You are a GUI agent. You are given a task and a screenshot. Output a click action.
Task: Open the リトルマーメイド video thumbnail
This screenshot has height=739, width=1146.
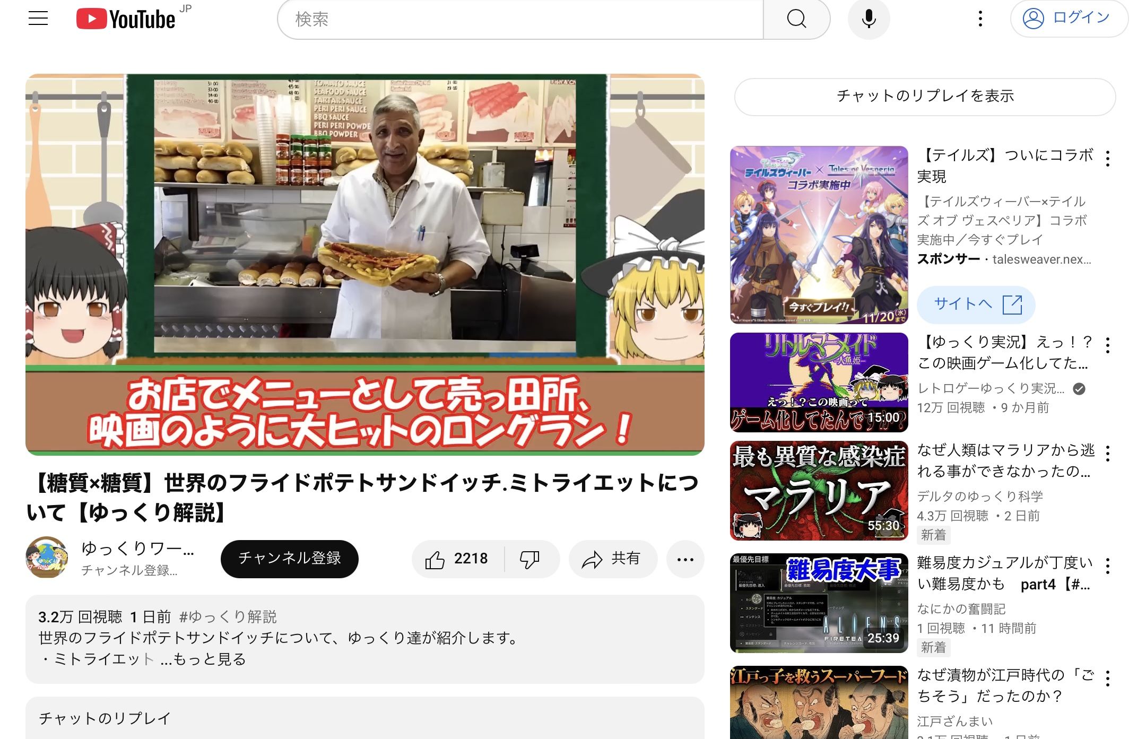819,382
